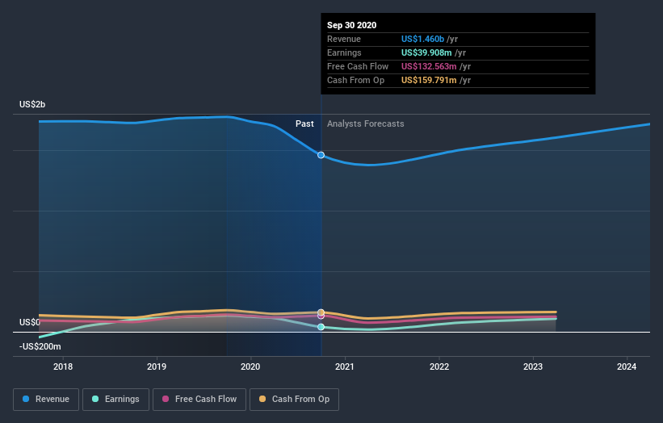Viewport: 663px width, 423px height.
Task: Click the blue Revenue data point marker
Action: pos(321,155)
